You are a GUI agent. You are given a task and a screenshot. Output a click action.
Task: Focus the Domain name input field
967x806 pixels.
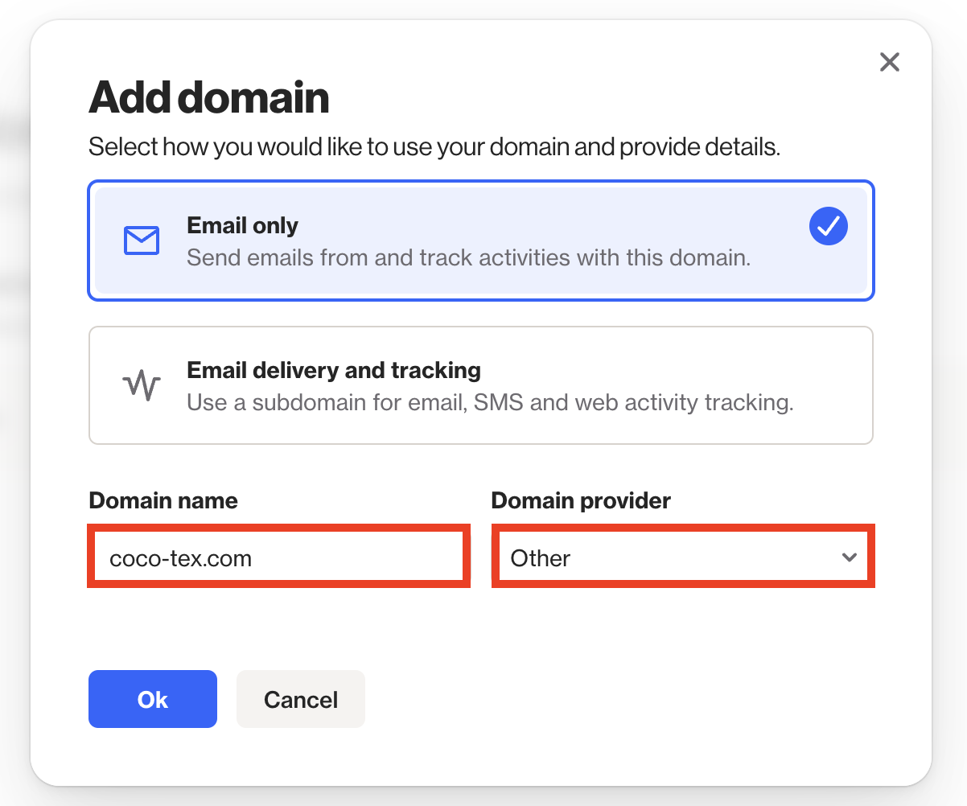[x=278, y=557]
